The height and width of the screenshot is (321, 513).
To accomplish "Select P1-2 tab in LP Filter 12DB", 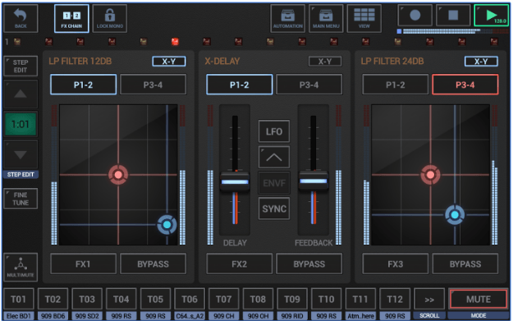I will click(83, 85).
